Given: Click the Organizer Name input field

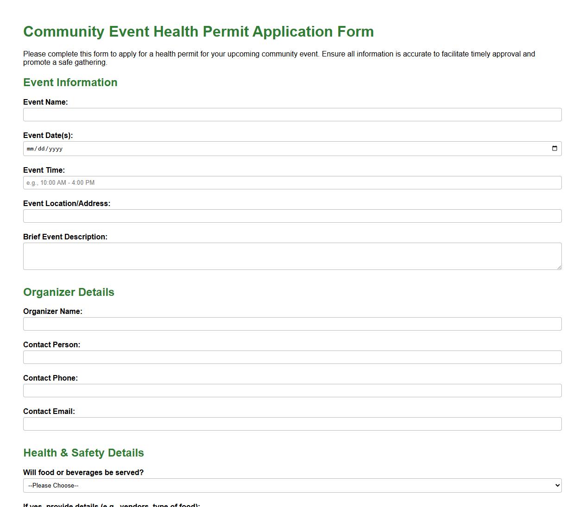Looking at the screenshot, I should [292, 324].
